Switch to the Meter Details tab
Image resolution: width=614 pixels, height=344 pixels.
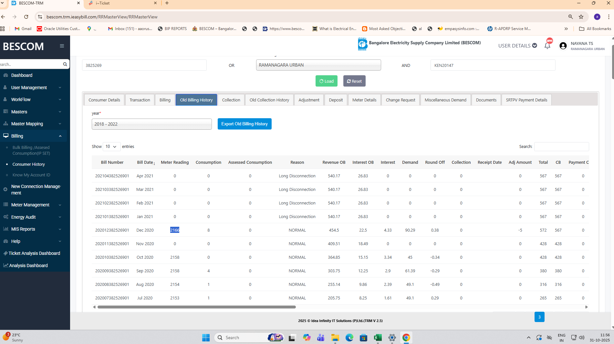[x=364, y=100]
